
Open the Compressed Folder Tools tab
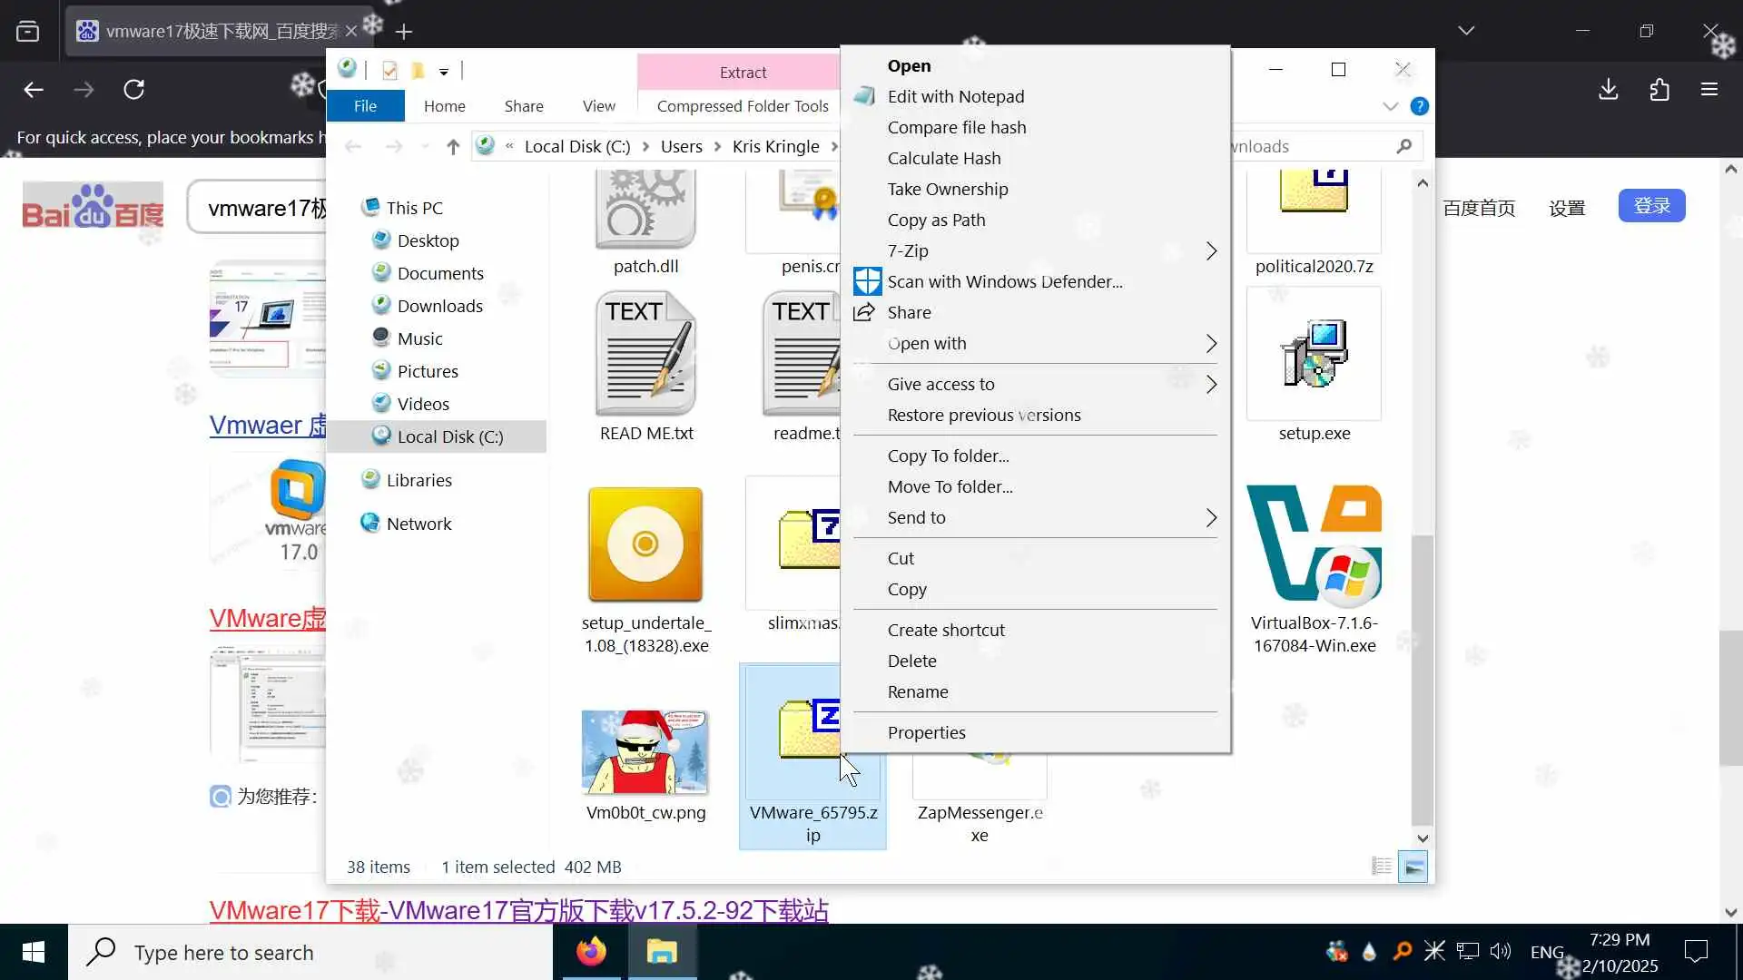click(x=742, y=106)
